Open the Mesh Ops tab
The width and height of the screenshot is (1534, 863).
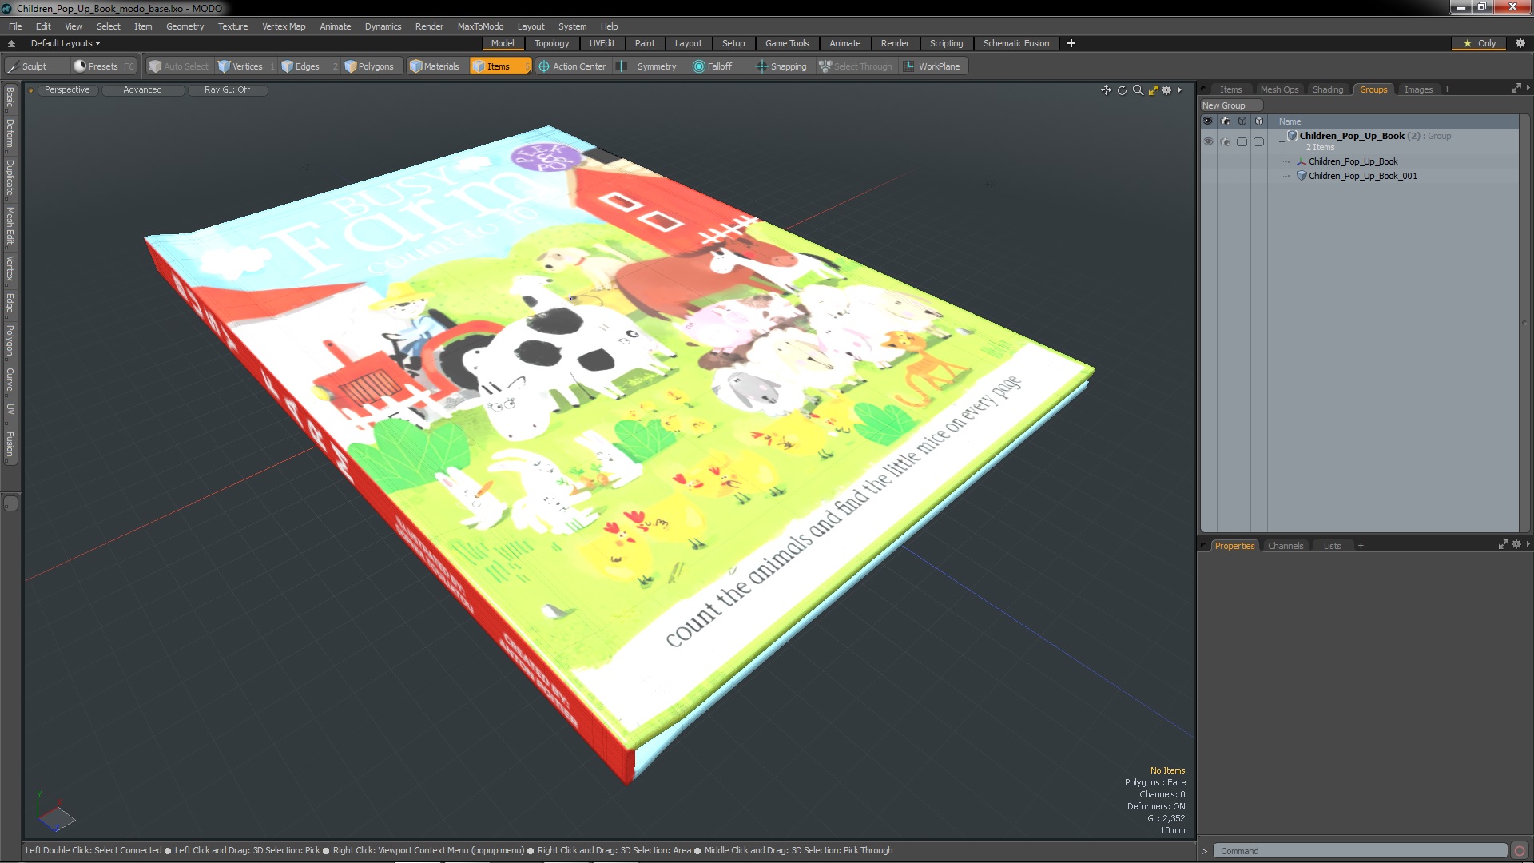click(1279, 89)
